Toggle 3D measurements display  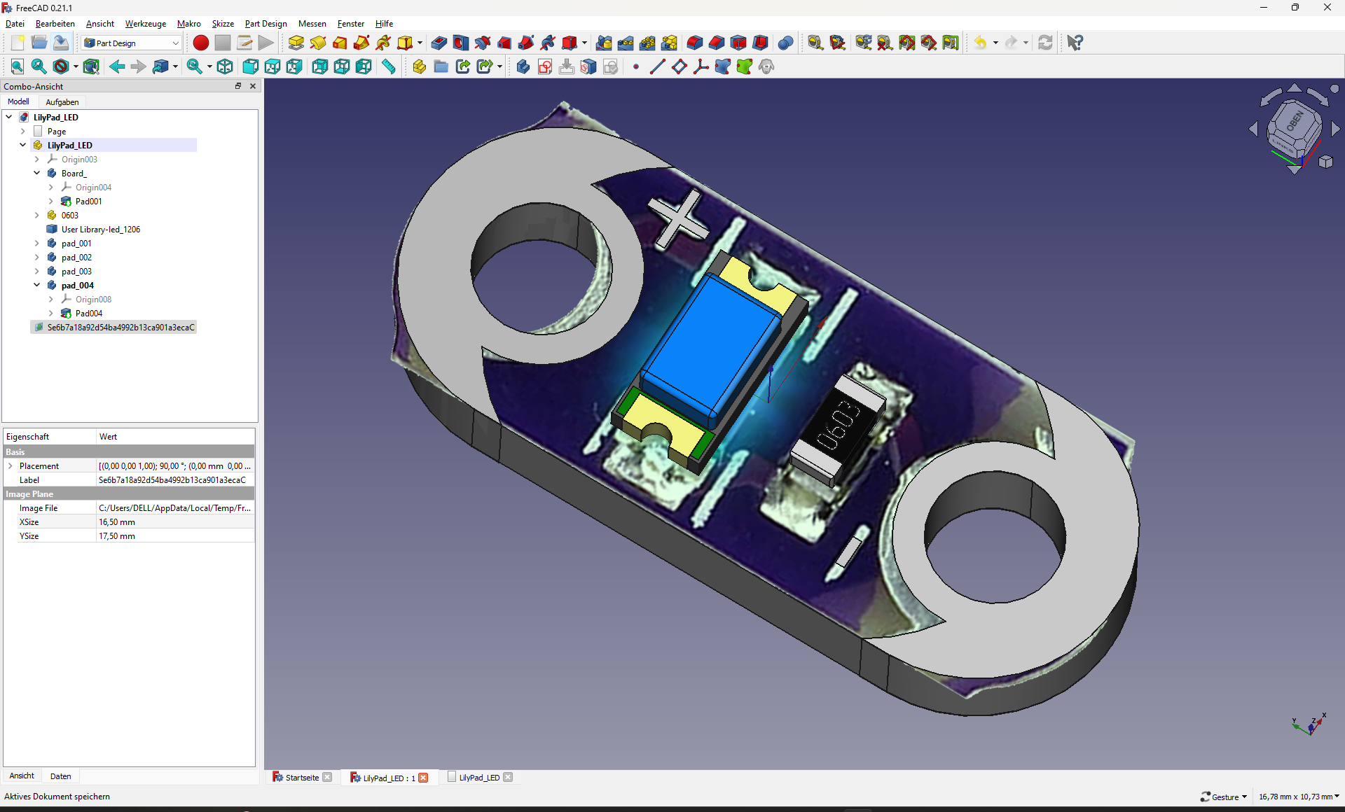[x=929, y=43]
